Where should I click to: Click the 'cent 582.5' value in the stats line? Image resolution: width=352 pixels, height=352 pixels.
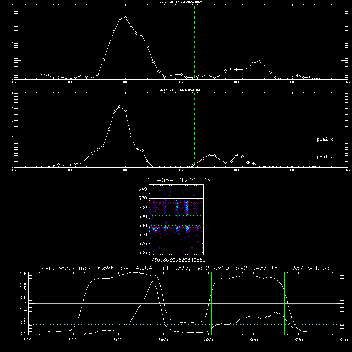click(x=59, y=268)
